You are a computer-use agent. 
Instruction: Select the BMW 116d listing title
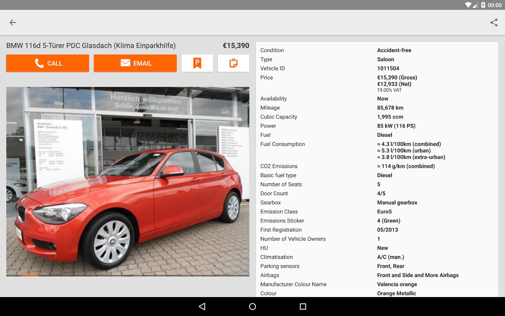tap(91, 46)
